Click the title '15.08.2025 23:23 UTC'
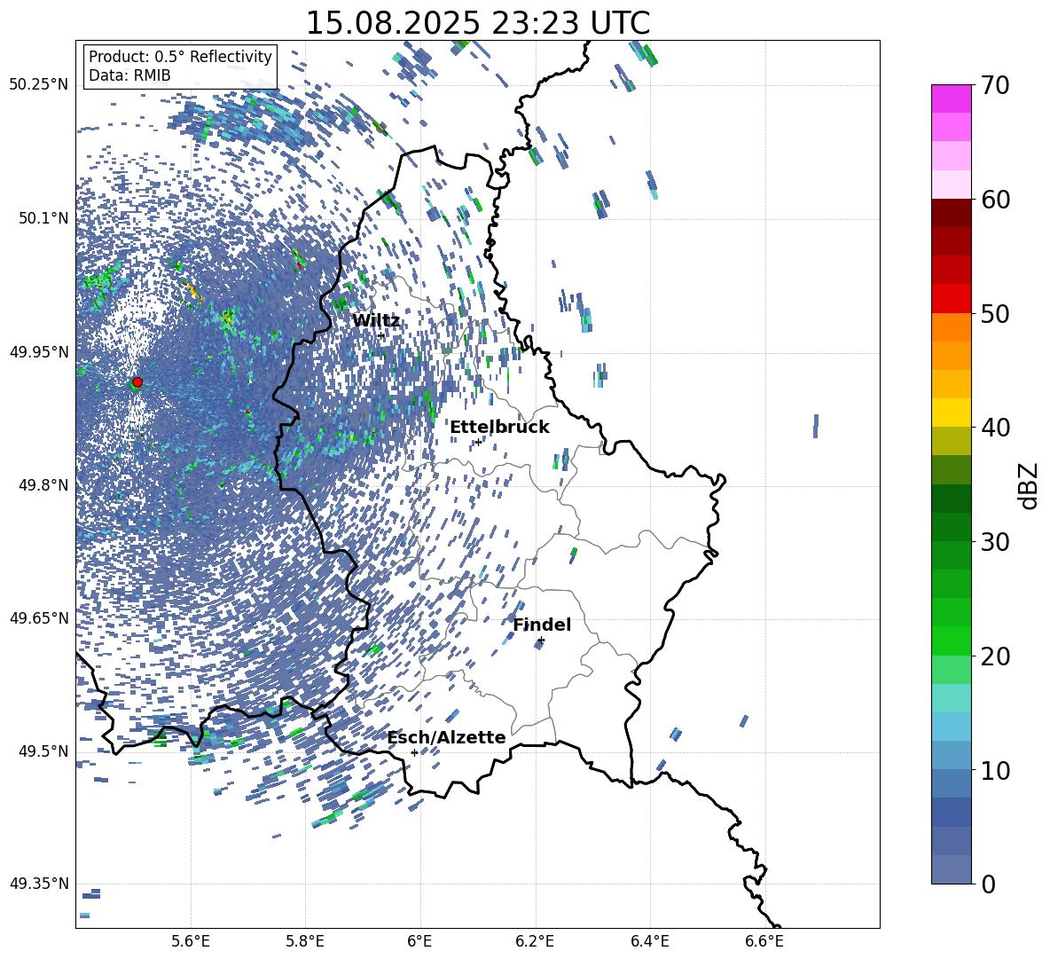Viewport: 1050px width, 959px height. pos(478,23)
